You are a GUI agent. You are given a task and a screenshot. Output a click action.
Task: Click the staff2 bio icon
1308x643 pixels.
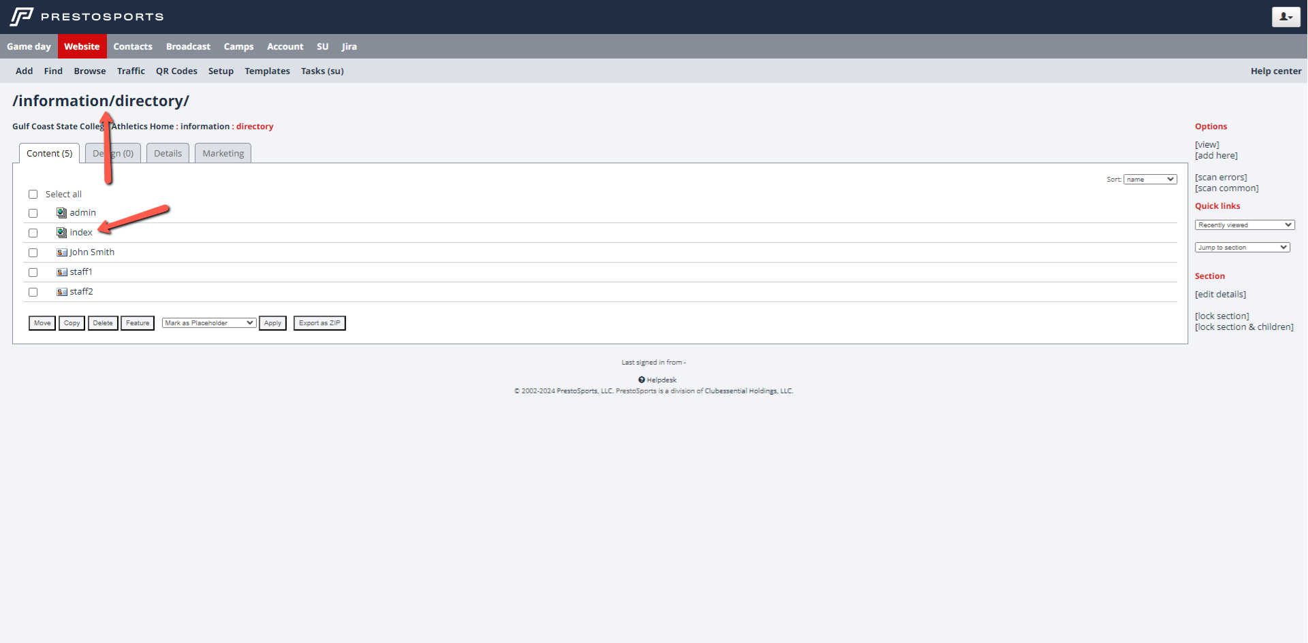(x=61, y=292)
